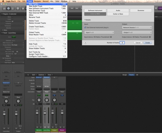Click the Launchkey channel pan knob
This screenshot has width=162, height=133.
pyautogui.click(x=46, y=100)
